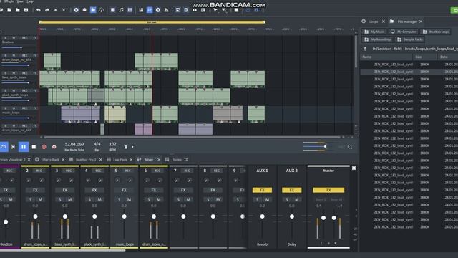Mute mixer channel 2
The height and width of the screenshot is (258, 458).
pos(40,199)
